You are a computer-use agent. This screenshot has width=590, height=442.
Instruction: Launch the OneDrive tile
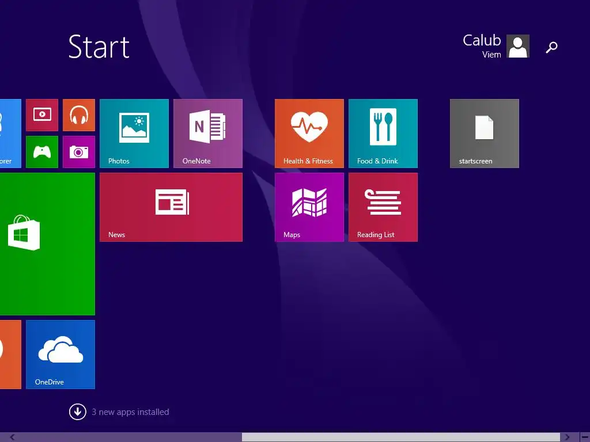(60, 355)
